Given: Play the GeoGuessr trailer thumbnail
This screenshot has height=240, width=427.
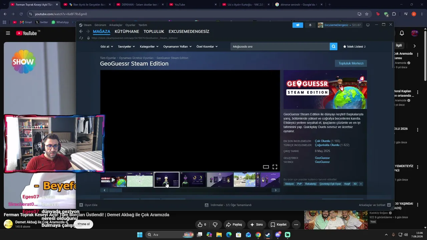Looking at the screenshot, I should tap(113, 180).
